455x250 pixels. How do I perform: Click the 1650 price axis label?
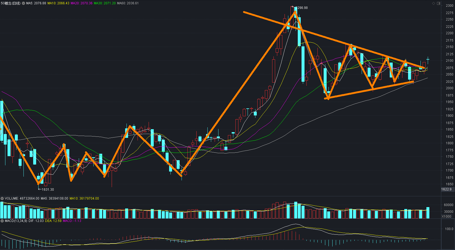450,184
